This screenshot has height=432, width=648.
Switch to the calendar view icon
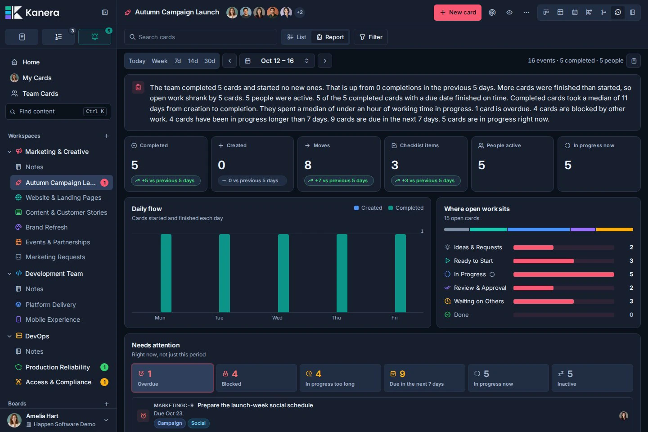(x=575, y=12)
